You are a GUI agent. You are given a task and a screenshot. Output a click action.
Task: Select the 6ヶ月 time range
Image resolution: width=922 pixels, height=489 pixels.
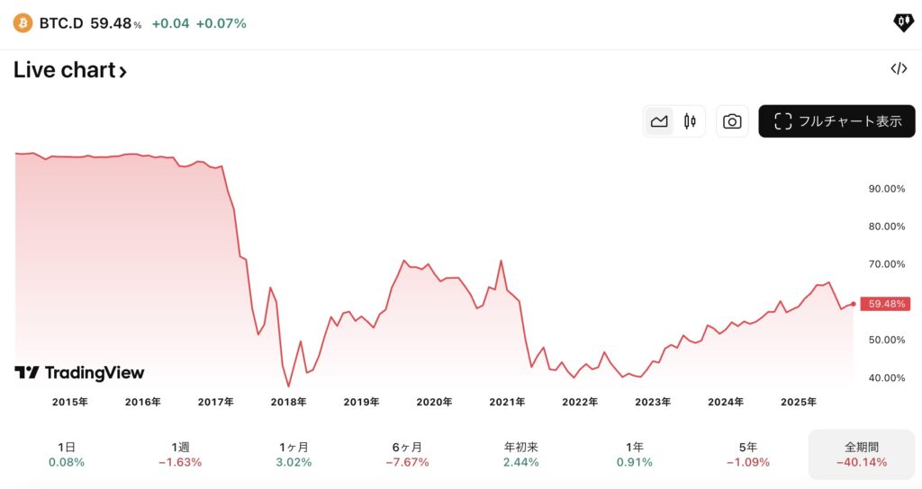click(407, 454)
